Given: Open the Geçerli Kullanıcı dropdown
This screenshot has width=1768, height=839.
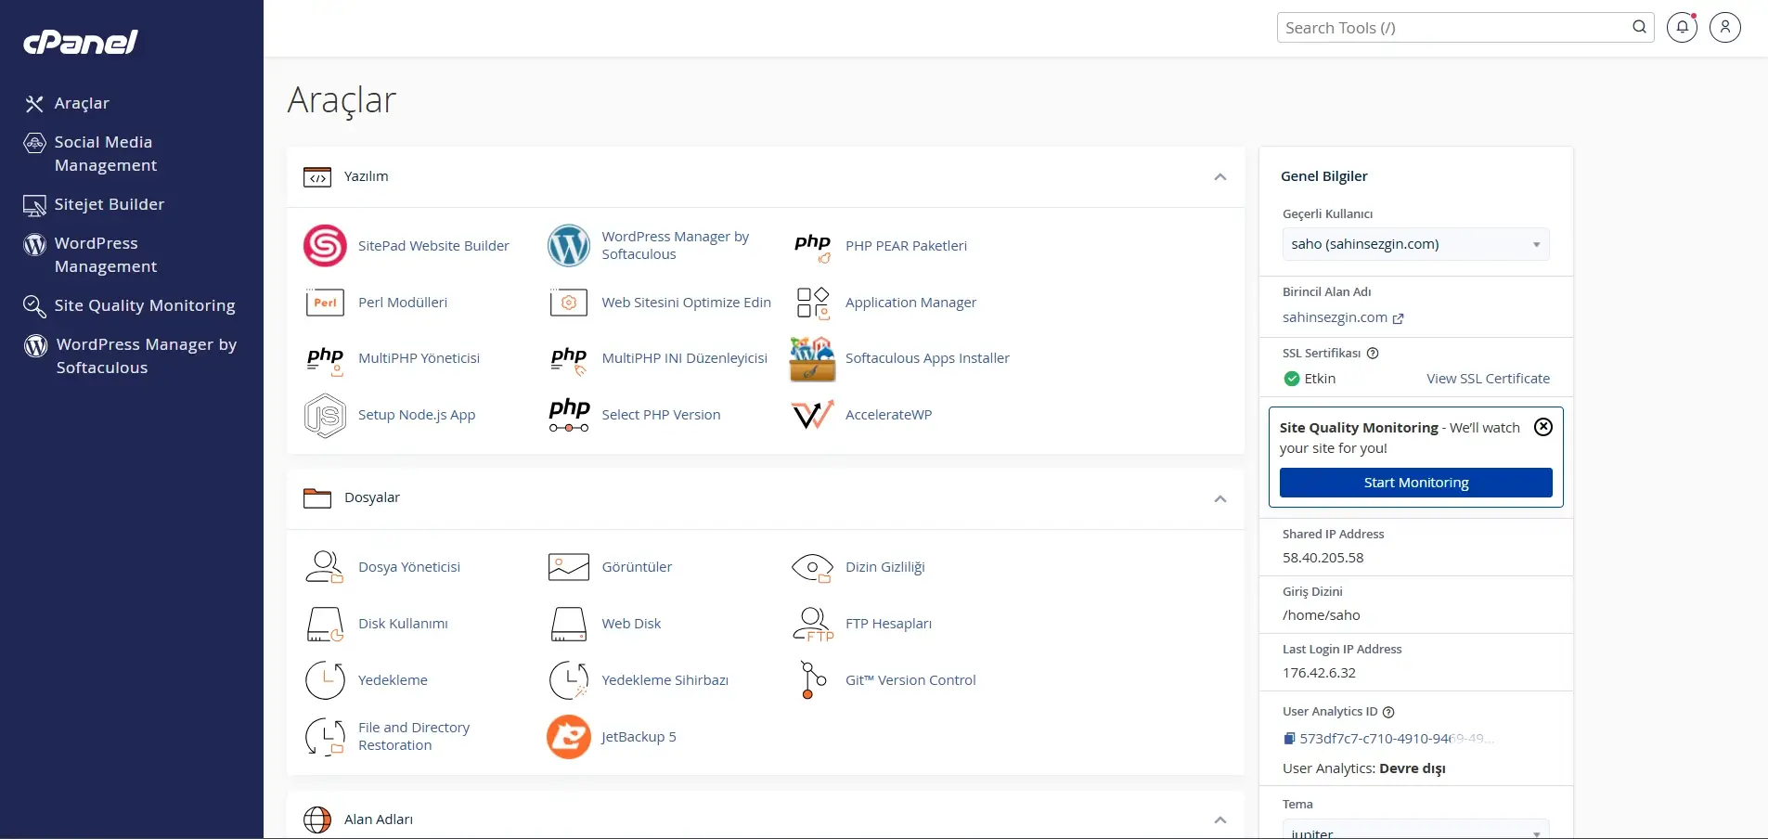Looking at the screenshot, I should [x=1416, y=244].
